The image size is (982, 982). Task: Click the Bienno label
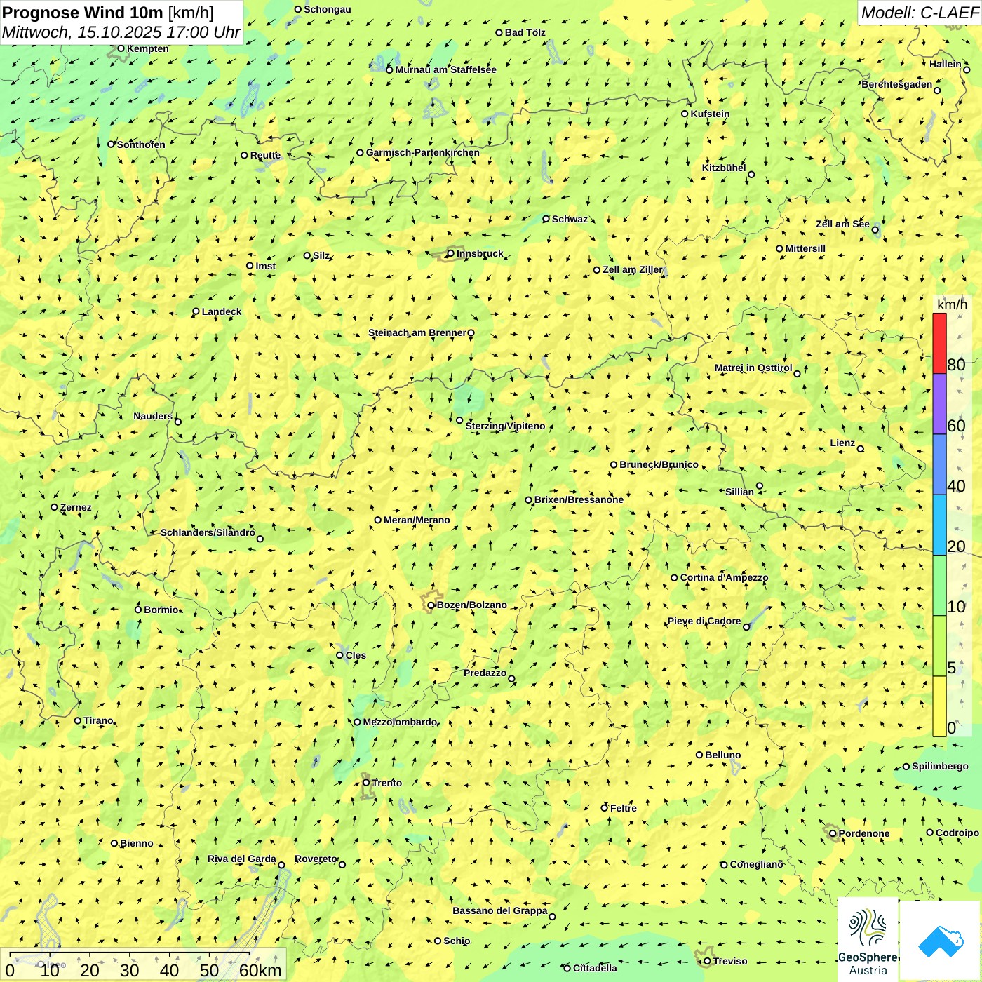pyautogui.click(x=137, y=843)
